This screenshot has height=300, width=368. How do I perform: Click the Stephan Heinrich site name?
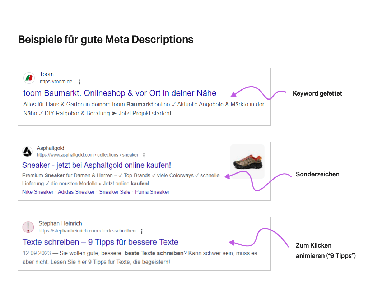pos(60,223)
